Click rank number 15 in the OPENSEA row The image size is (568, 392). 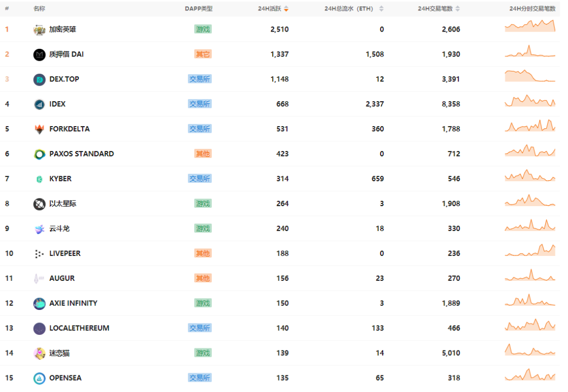pyautogui.click(x=9, y=378)
